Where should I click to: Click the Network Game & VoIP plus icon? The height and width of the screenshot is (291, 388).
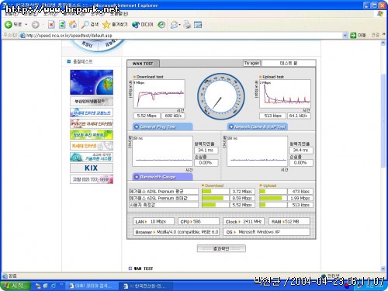click(231, 126)
